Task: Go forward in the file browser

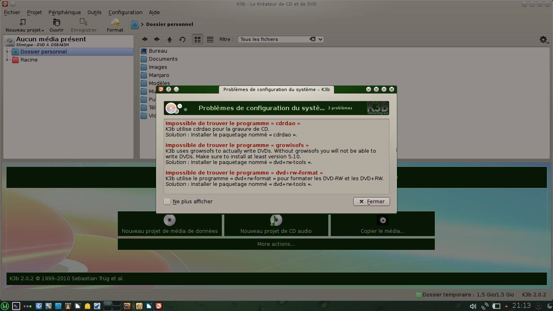Action: click(x=157, y=39)
